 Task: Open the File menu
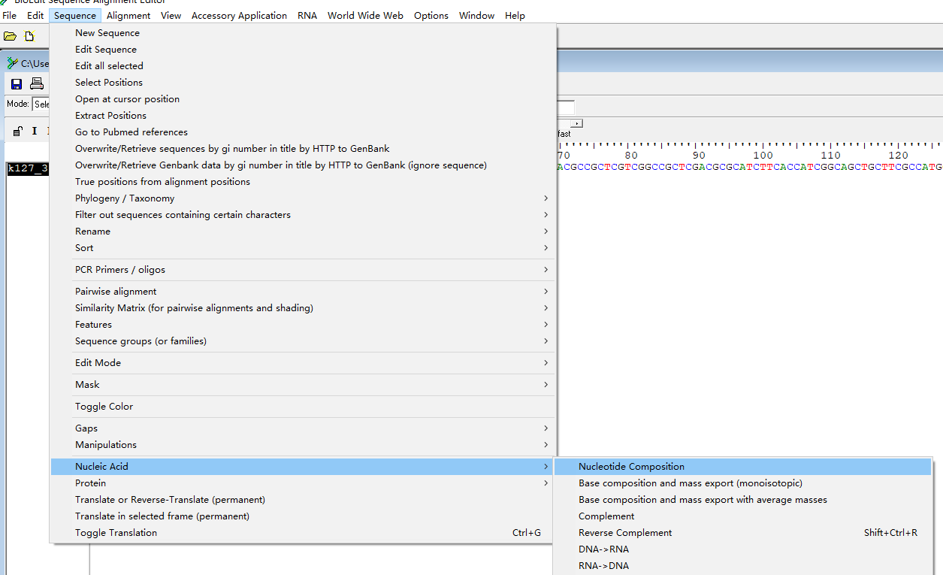pyautogui.click(x=9, y=15)
